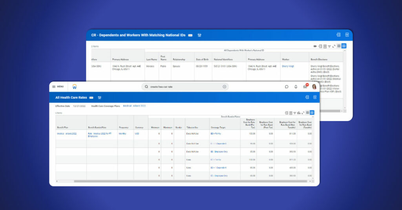Click the Workday home logo
Image resolution: width=402 pixels, height=210 pixels.
[74, 87]
